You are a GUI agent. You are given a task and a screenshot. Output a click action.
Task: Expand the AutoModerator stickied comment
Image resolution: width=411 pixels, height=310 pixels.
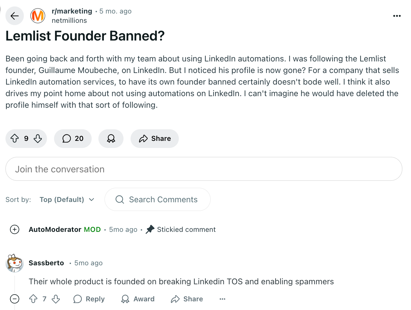pos(15,230)
